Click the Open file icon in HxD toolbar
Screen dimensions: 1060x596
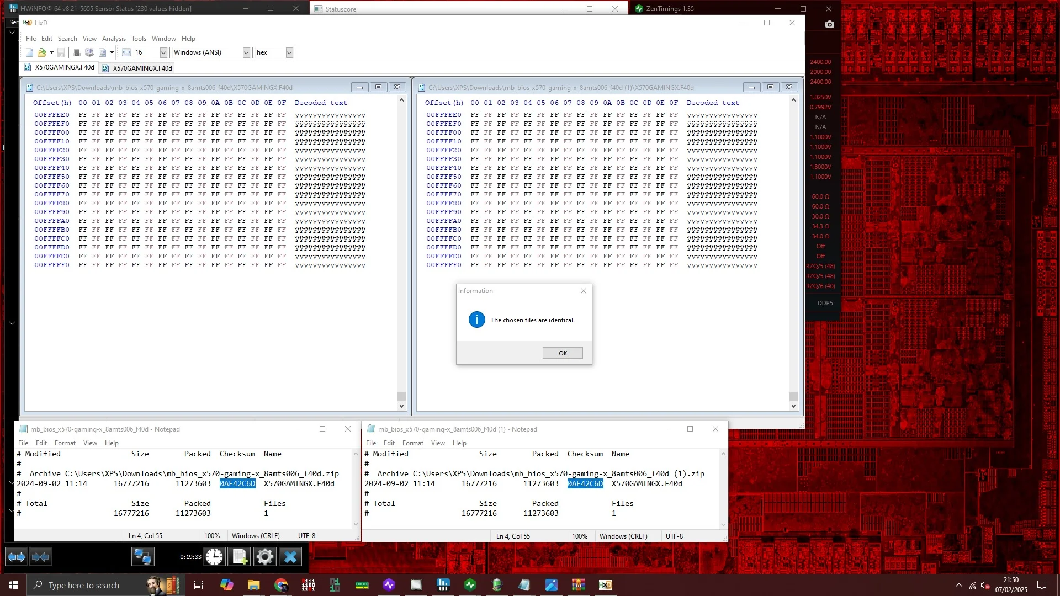click(41, 52)
